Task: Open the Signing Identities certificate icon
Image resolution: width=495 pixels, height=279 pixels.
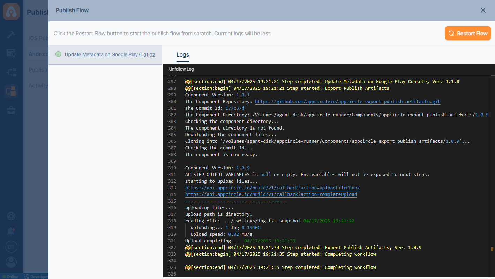Action: 11,53
